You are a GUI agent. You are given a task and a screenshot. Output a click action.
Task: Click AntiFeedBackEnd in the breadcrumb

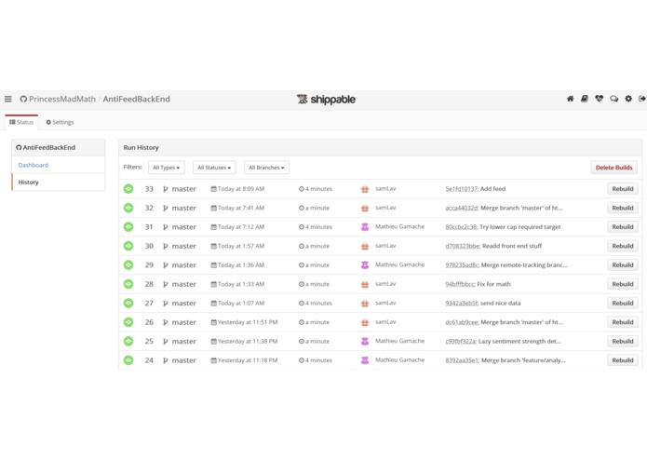(137, 99)
